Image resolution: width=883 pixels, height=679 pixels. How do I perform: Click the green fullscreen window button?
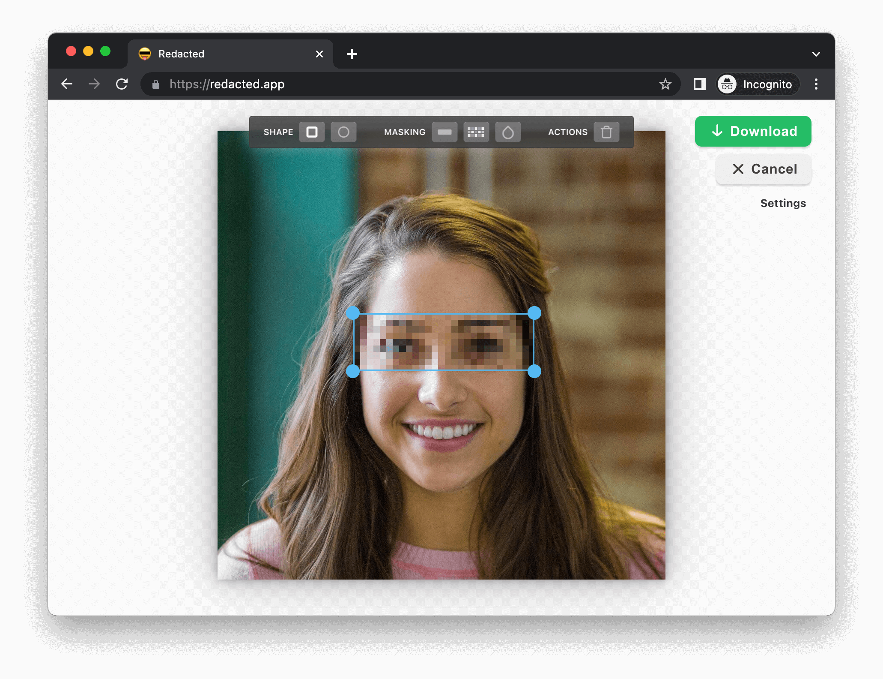105,51
